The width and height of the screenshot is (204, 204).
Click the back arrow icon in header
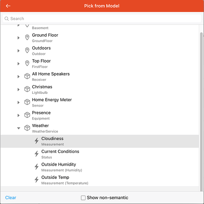coord(8,6)
